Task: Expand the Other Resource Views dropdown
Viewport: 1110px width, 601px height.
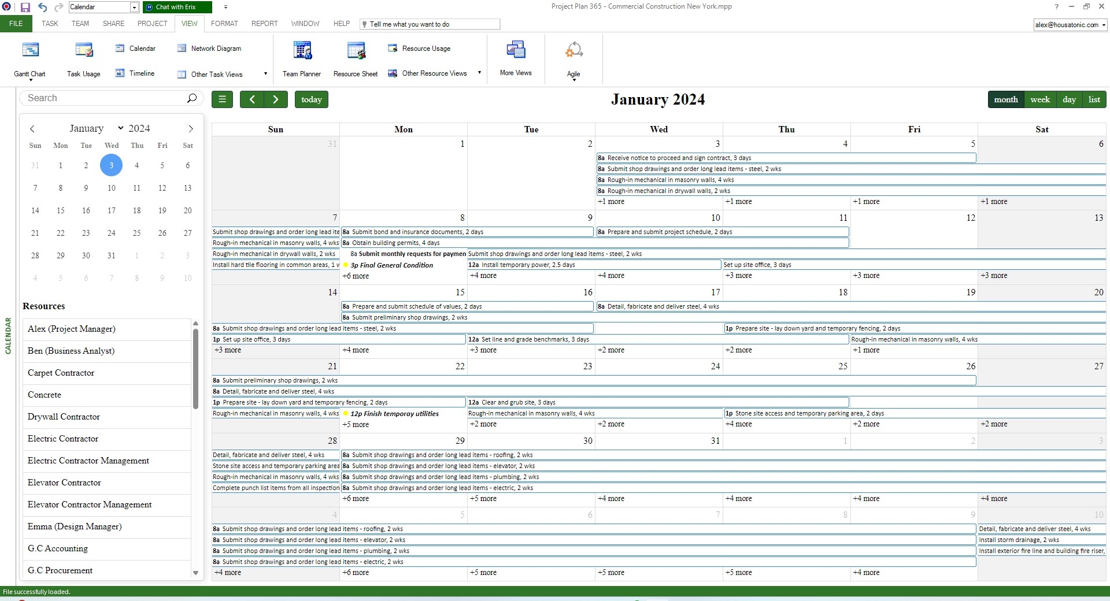Action: click(479, 73)
